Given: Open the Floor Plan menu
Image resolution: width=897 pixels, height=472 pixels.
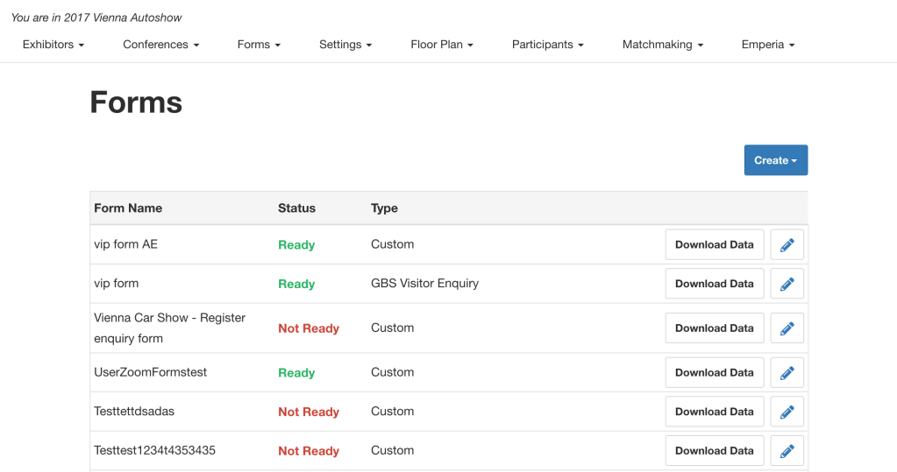Looking at the screenshot, I should 442,45.
